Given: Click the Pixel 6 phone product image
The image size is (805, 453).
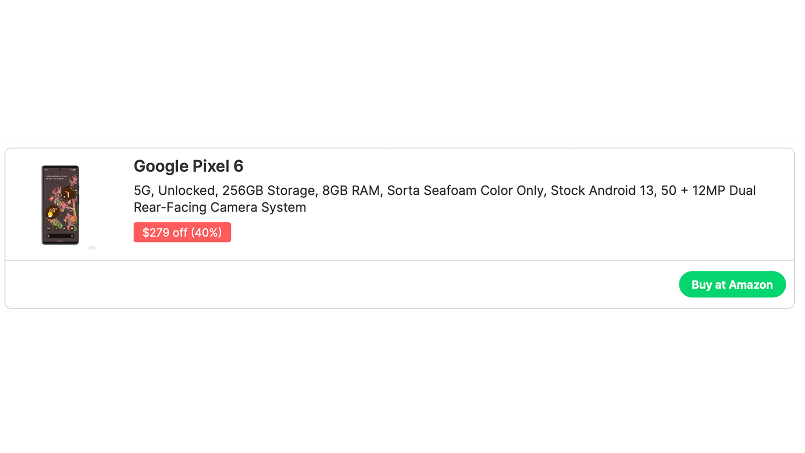Looking at the screenshot, I should tap(60, 205).
